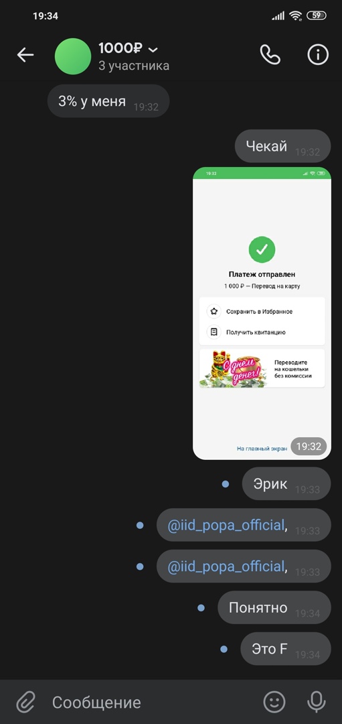Attach a file with the paperclip icon
The width and height of the screenshot is (342, 724).
tap(26, 703)
